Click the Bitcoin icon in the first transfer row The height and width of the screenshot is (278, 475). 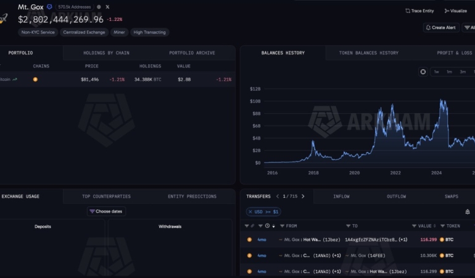249,240
